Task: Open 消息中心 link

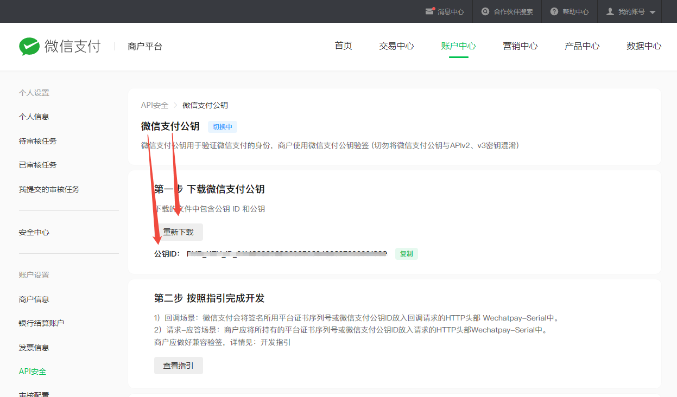Action: coord(451,11)
